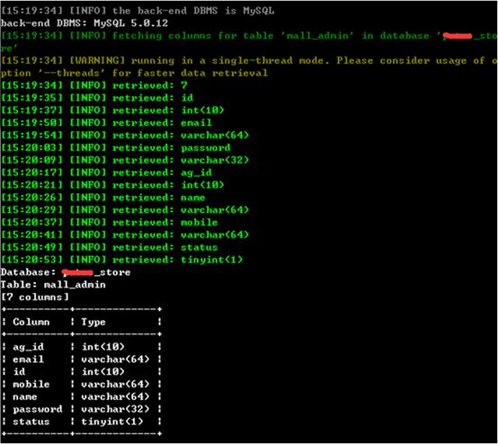Click the email cell in the column table
The image size is (498, 444).
[x=28, y=360]
